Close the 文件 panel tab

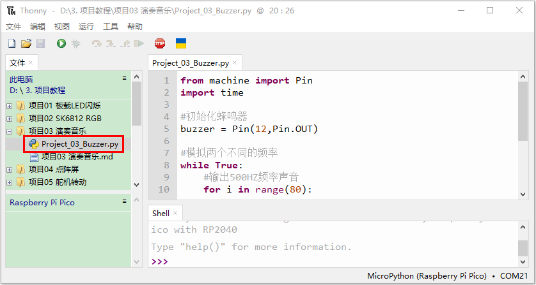pyautogui.click(x=31, y=62)
